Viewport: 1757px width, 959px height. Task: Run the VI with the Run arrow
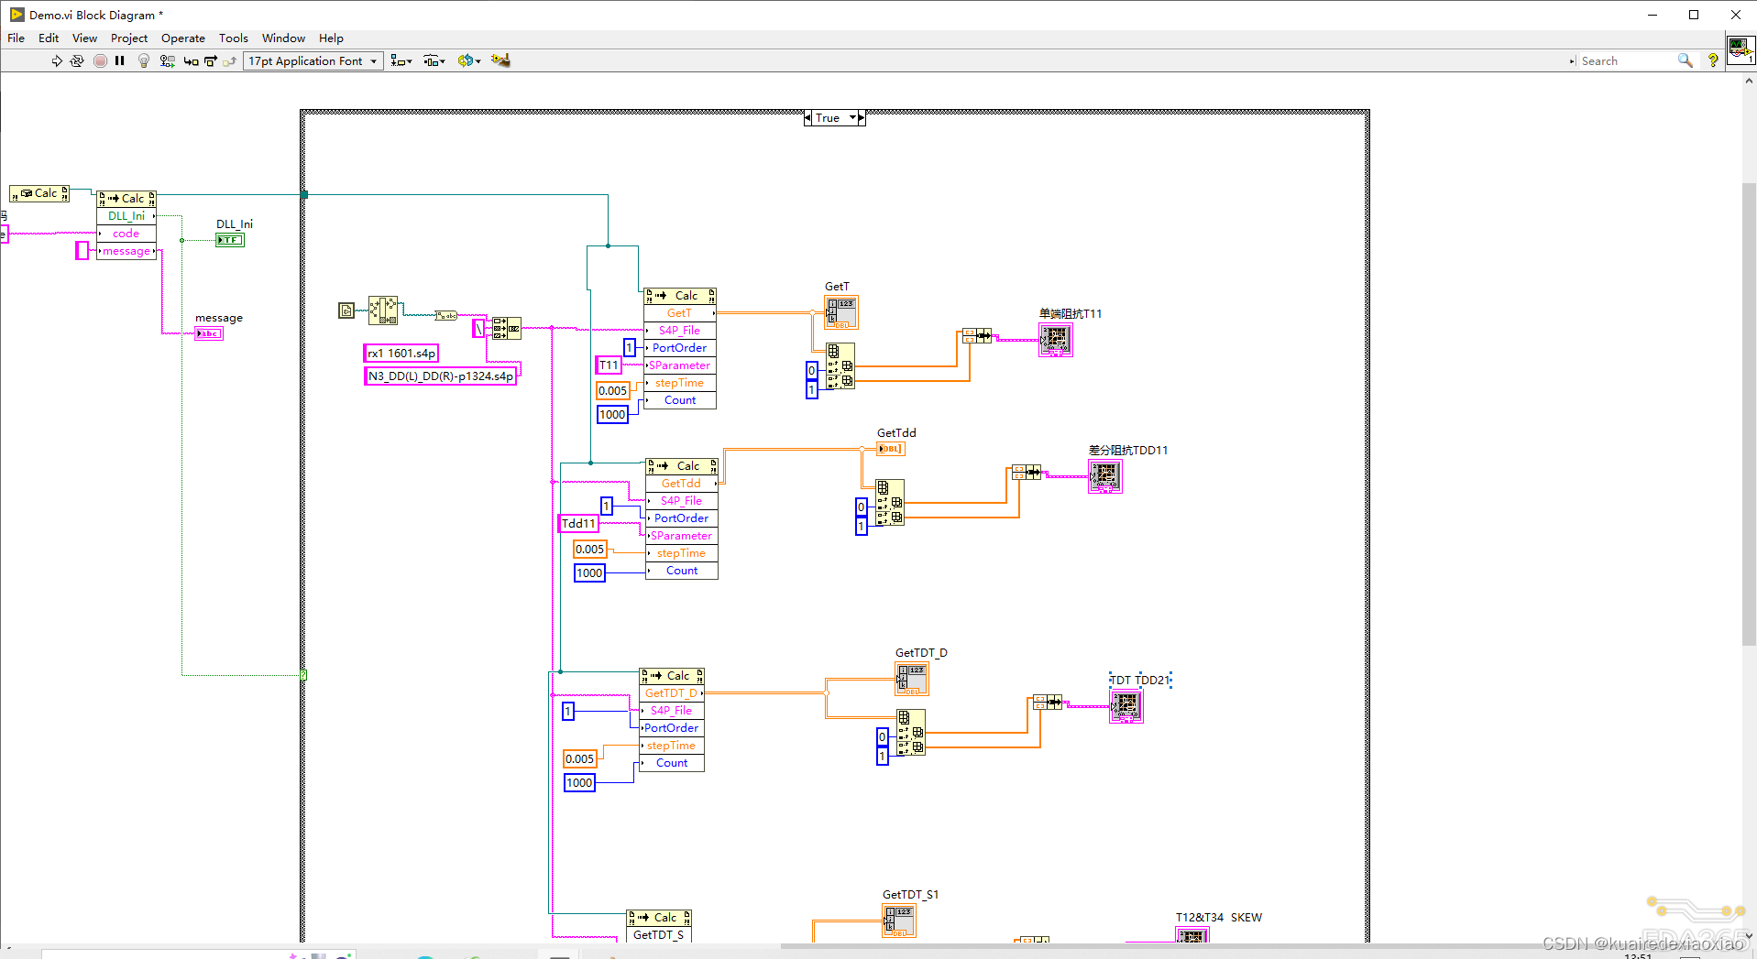(56, 60)
